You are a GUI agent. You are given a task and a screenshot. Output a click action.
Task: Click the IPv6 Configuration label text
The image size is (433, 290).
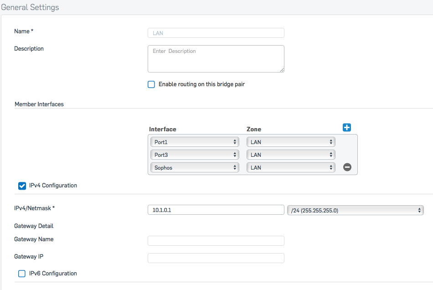[x=53, y=274]
